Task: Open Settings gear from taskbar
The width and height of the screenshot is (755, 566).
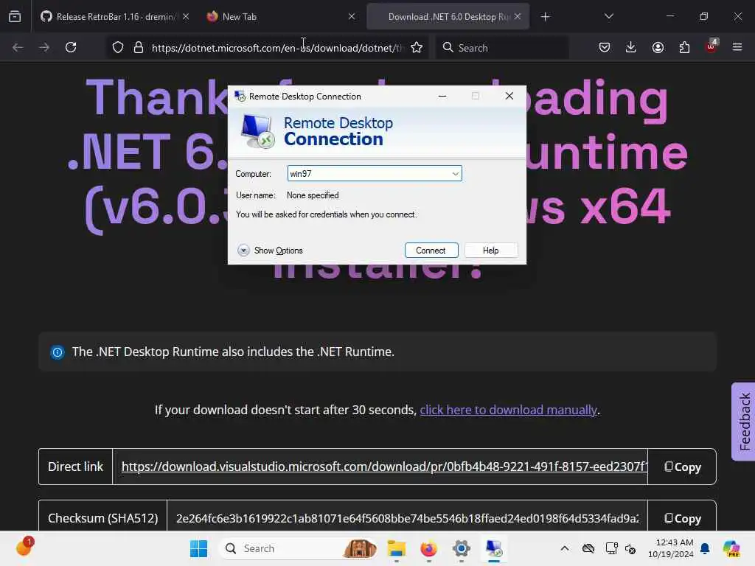Action: pyautogui.click(x=462, y=548)
